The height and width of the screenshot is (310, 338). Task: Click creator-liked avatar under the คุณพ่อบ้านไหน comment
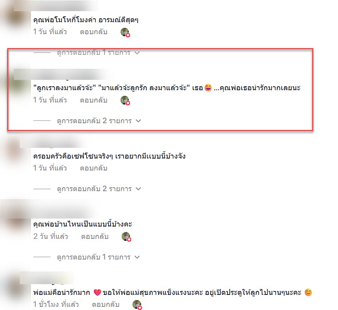tap(126, 237)
